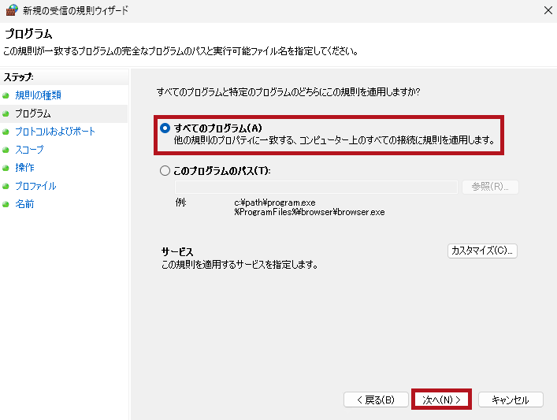The width and height of the screenshot is (557, 420).
Task: Go to 規則の種類 step
Action: coord(38,95)
